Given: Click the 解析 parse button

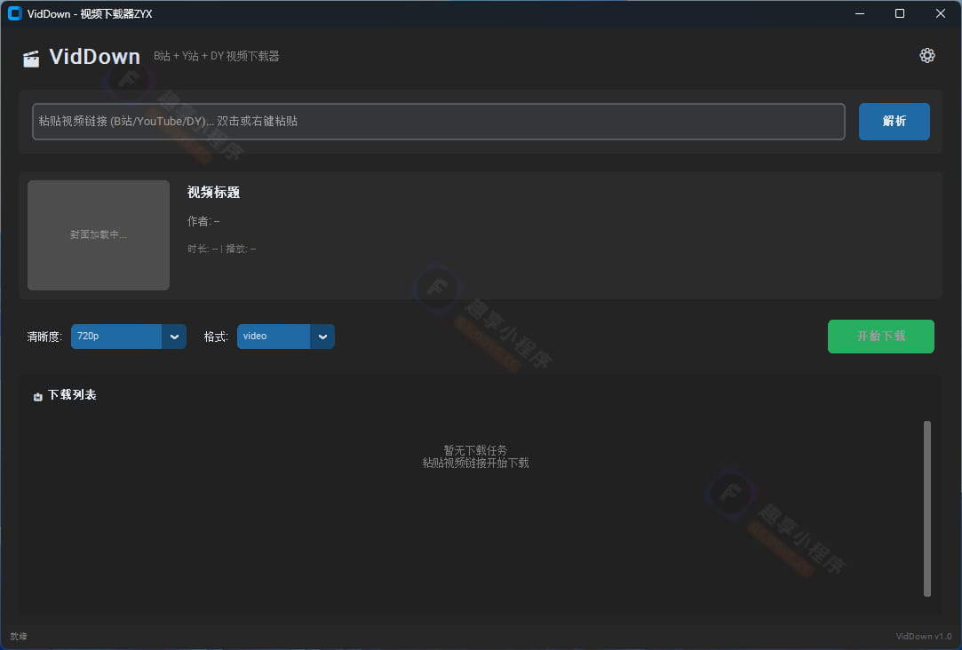Looking at the screenshot, I should click(894, 122).
